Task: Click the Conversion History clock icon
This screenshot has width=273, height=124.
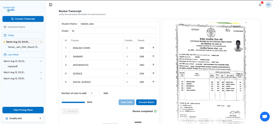Action: 5,27
